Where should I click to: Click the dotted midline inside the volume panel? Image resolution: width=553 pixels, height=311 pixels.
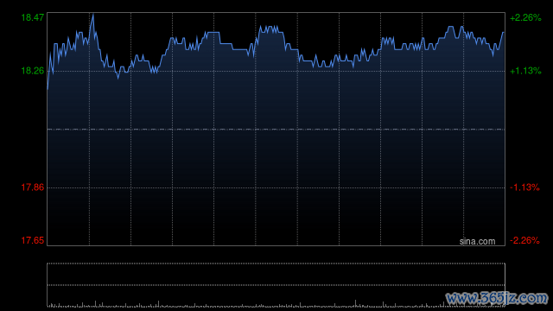[x=276, y=285]
